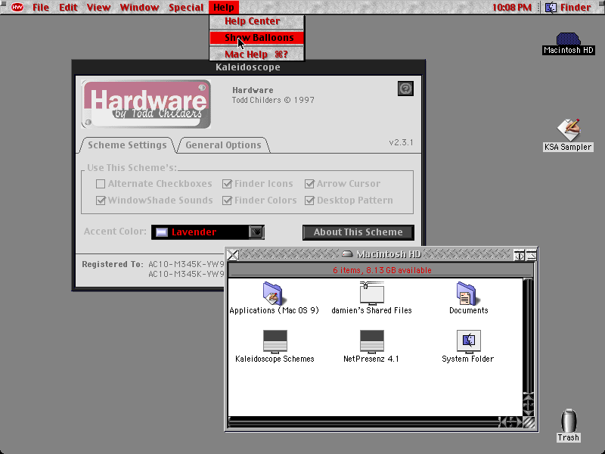Open the Special menu
This screenshot has width=605, height=454.
tap(186, 8)
